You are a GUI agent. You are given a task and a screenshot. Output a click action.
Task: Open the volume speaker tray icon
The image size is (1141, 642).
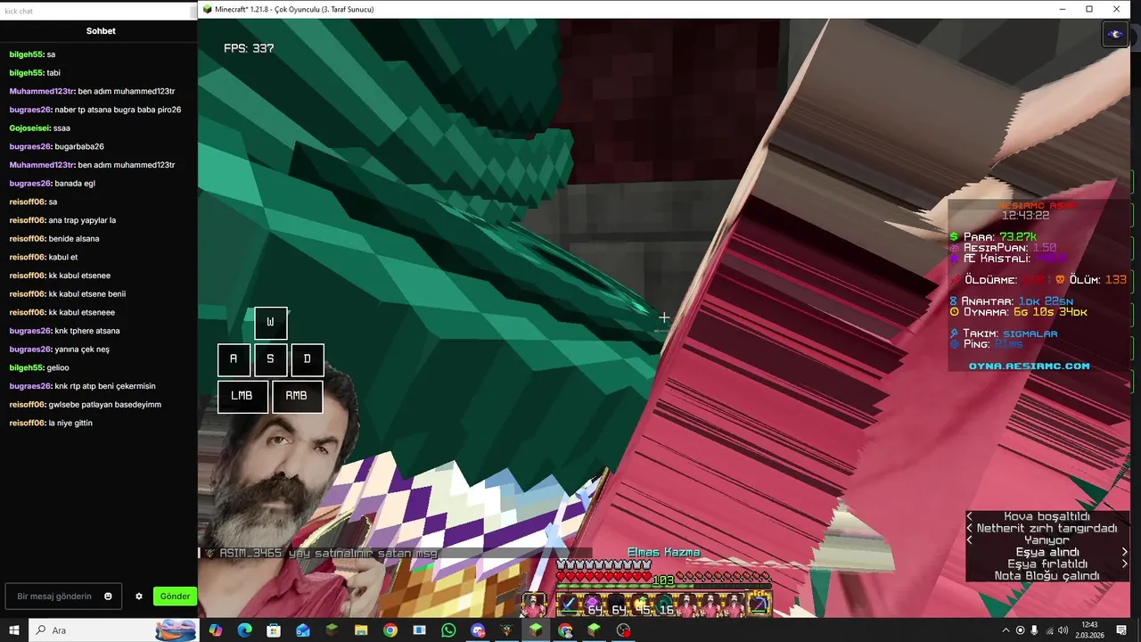[x=1063, y=630]
